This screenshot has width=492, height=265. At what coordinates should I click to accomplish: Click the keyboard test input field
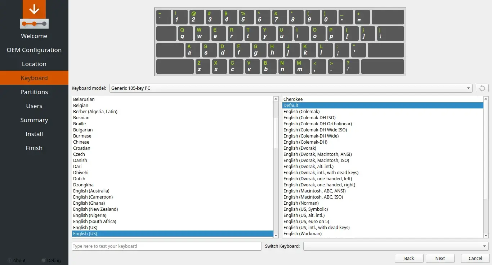pyautogui.click(x=167, y=246)
